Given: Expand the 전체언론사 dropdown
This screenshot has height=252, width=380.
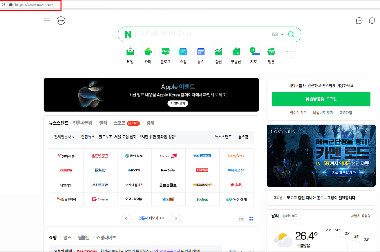Looking at the screenshot, I should coord(64,137).
